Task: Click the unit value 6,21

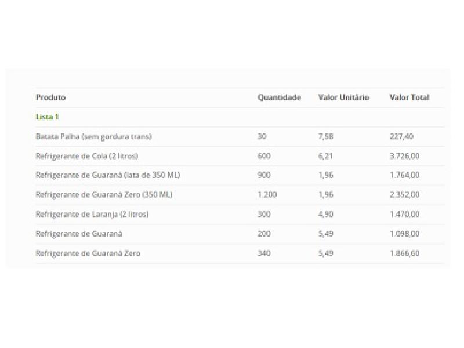Action: click(326, 156)
